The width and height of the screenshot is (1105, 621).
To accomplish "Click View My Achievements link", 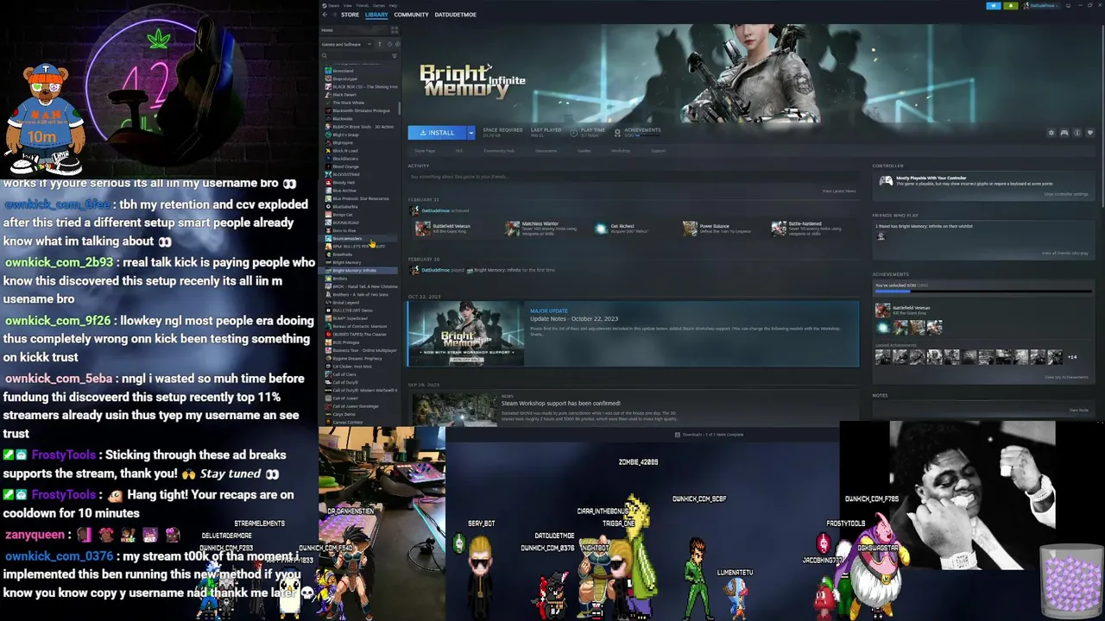I will point(1066,377).
